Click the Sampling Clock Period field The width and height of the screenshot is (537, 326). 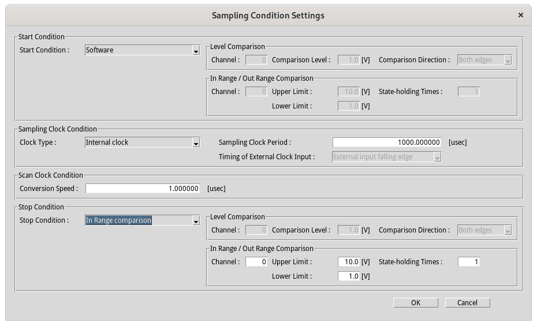coord(387,143)
